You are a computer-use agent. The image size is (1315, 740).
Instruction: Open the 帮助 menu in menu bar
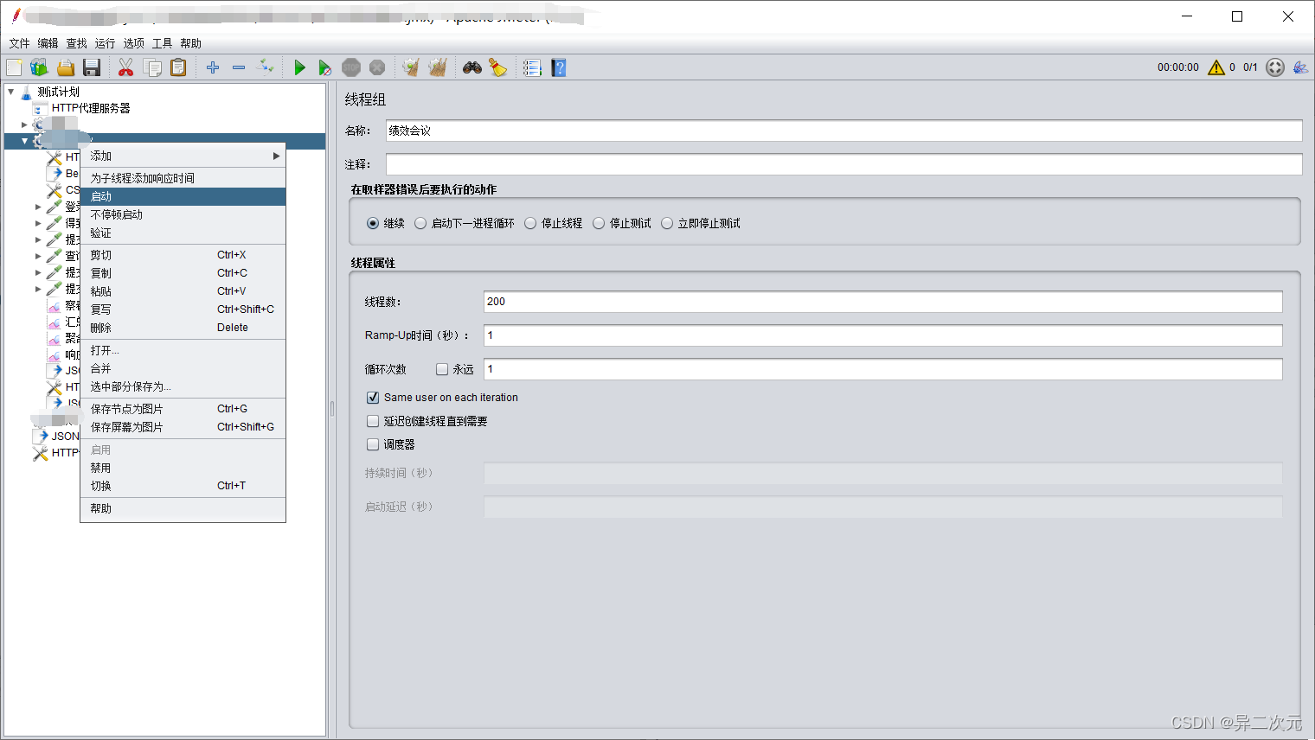pos(190,43)
